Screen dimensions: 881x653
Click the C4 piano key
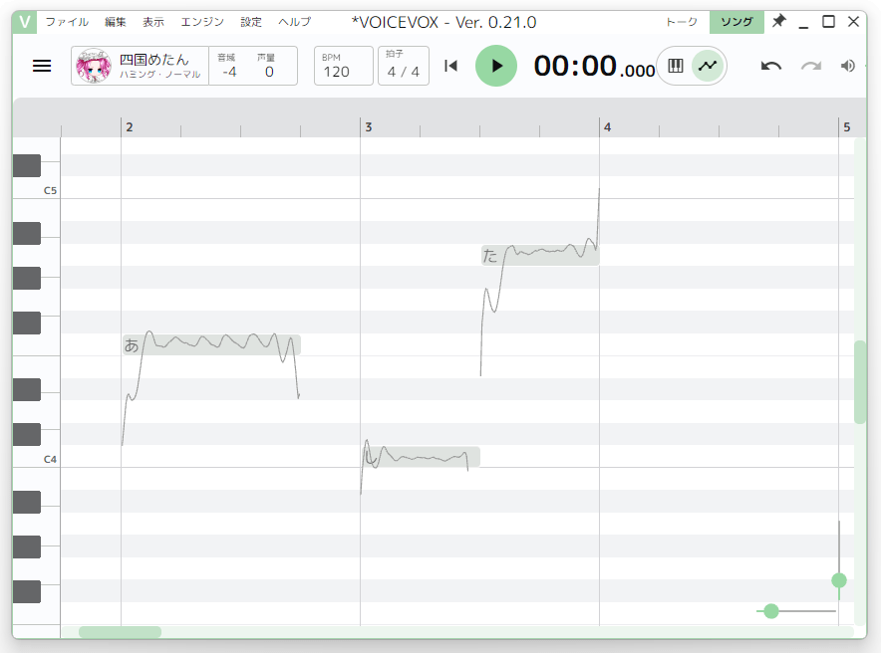[37, 456]
